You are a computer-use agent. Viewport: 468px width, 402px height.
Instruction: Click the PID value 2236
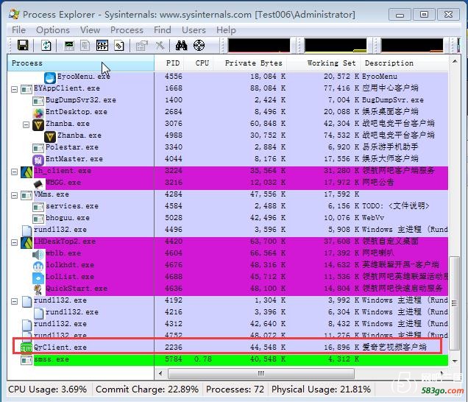174,348
